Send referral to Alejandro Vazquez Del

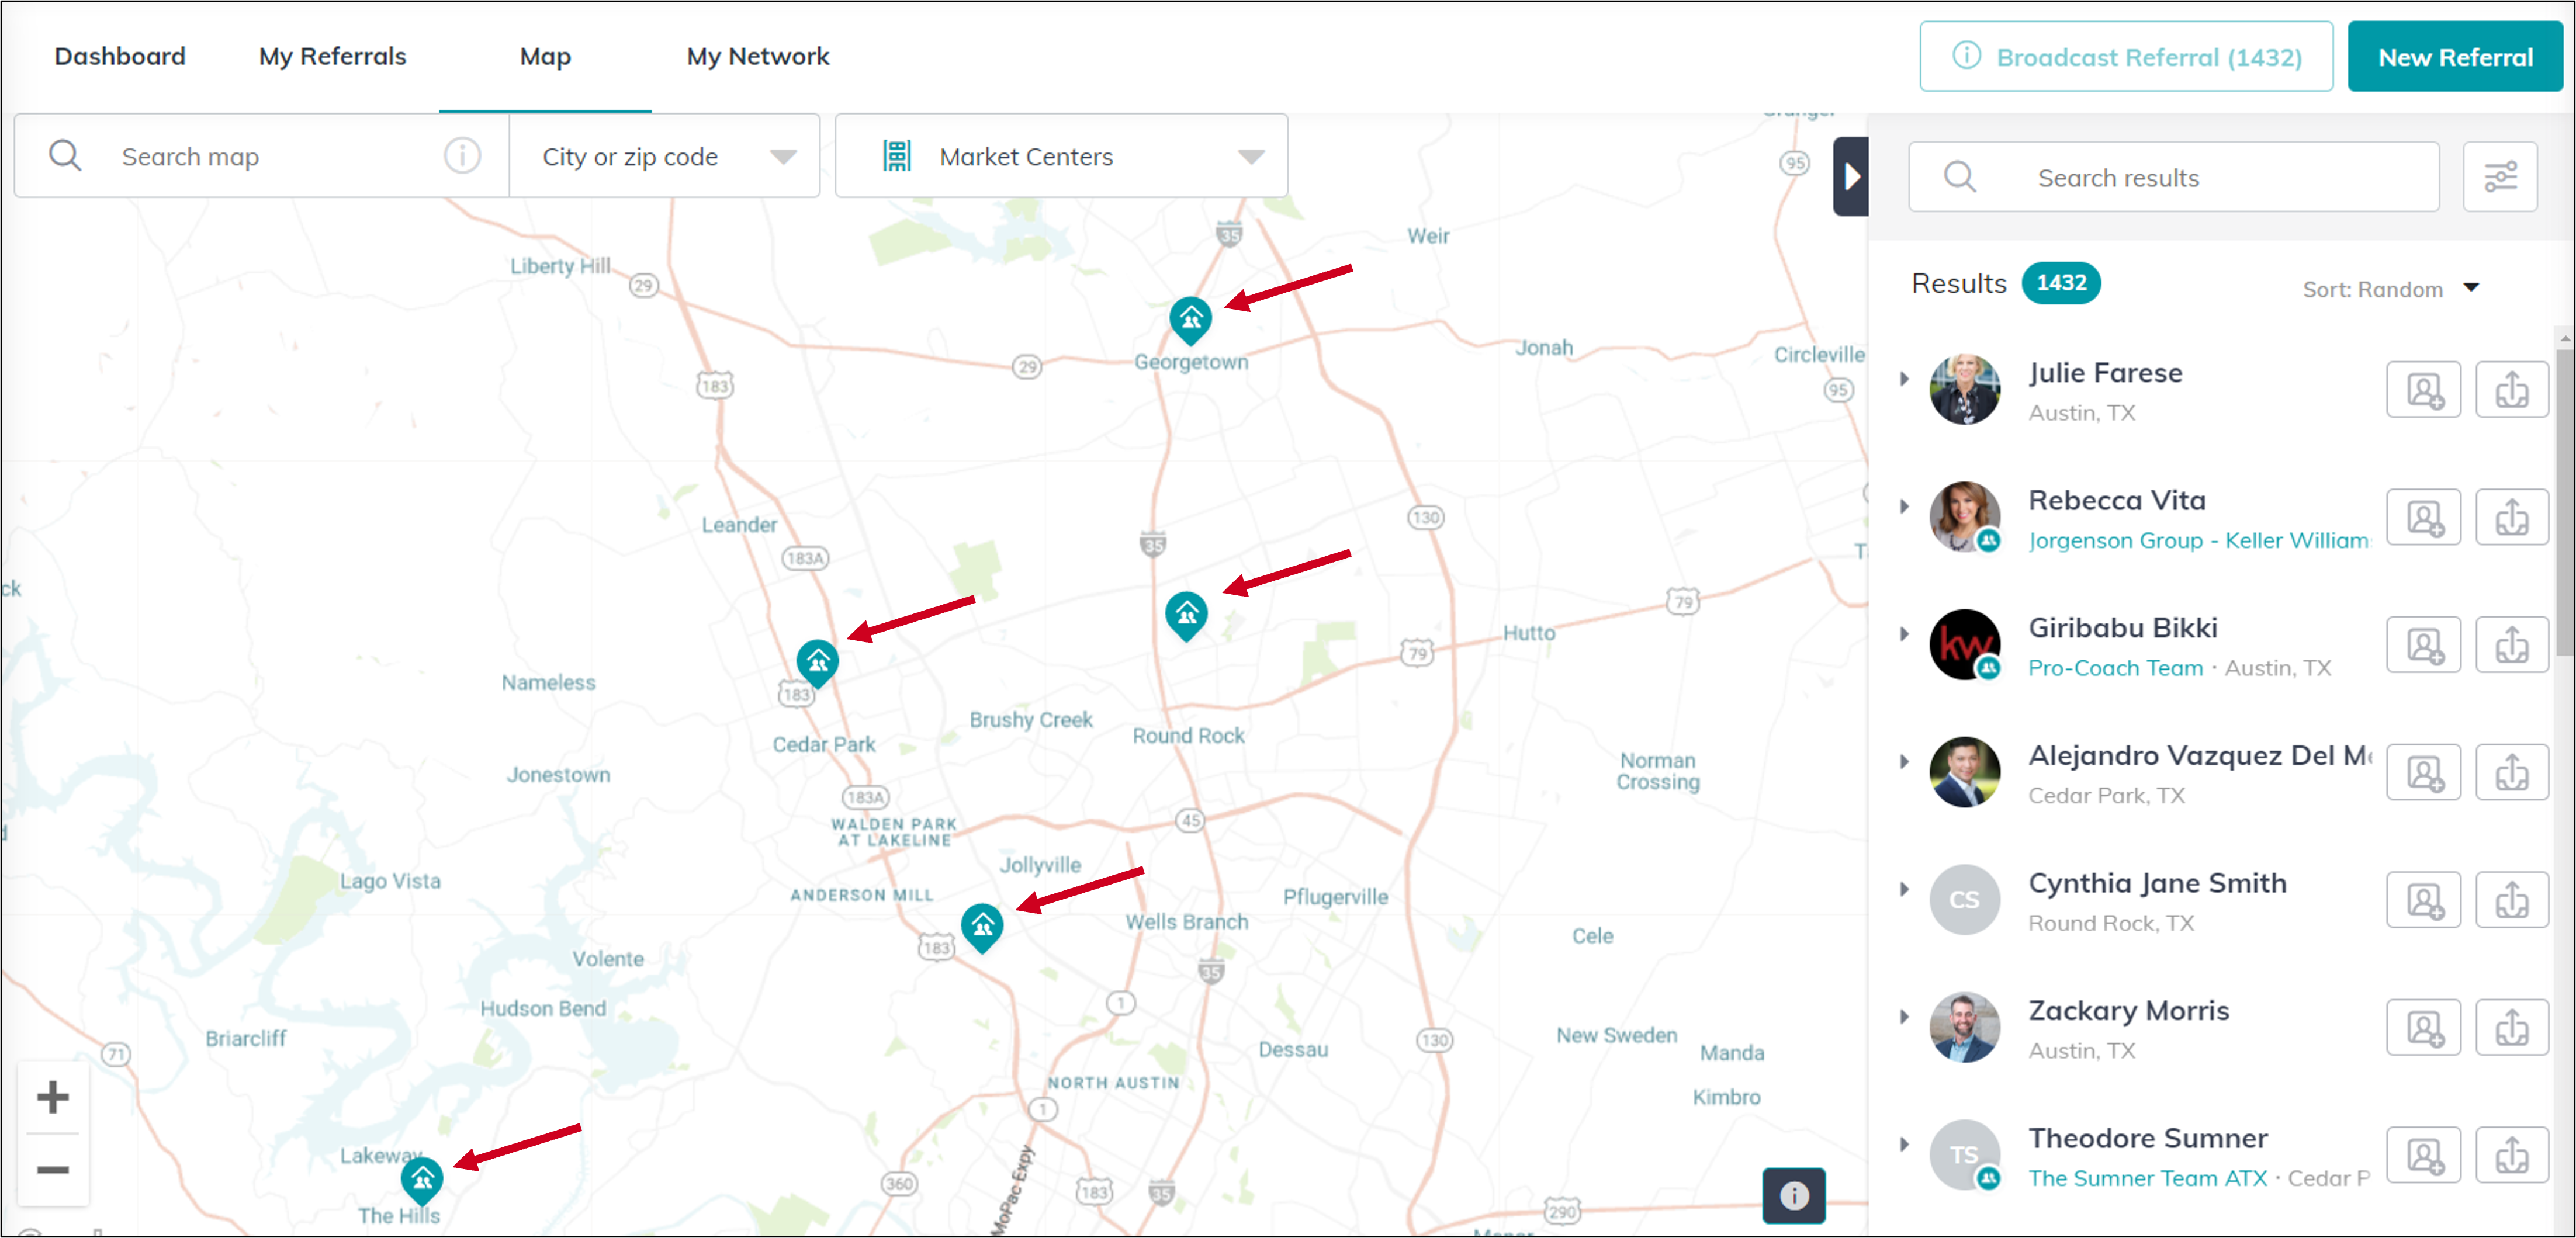pyautogui.click(x=2511, y=772)
